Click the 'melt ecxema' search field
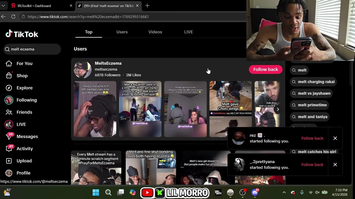 (x=32, y=49)
